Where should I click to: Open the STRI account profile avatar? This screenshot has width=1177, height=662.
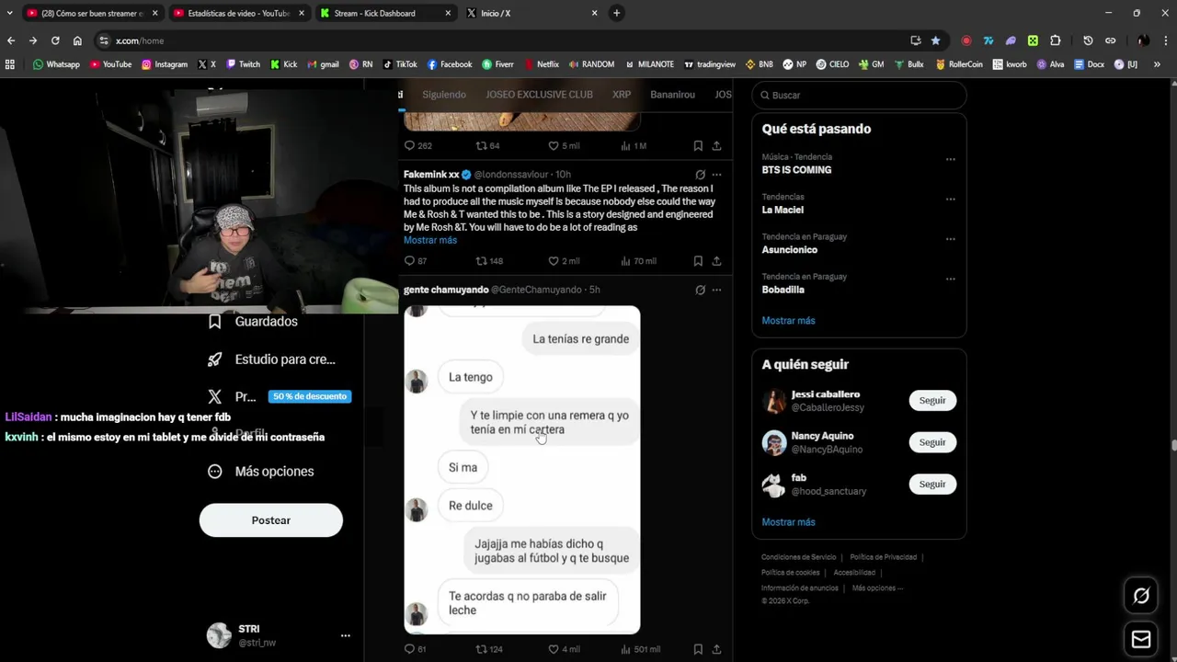[x=219, y=635]
